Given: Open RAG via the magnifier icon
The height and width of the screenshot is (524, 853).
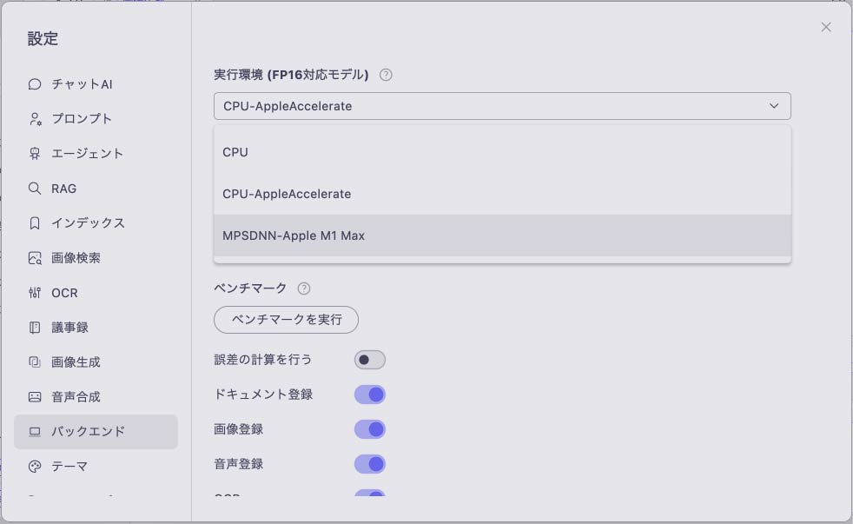Looking at the screenshot, I should 35,189.
